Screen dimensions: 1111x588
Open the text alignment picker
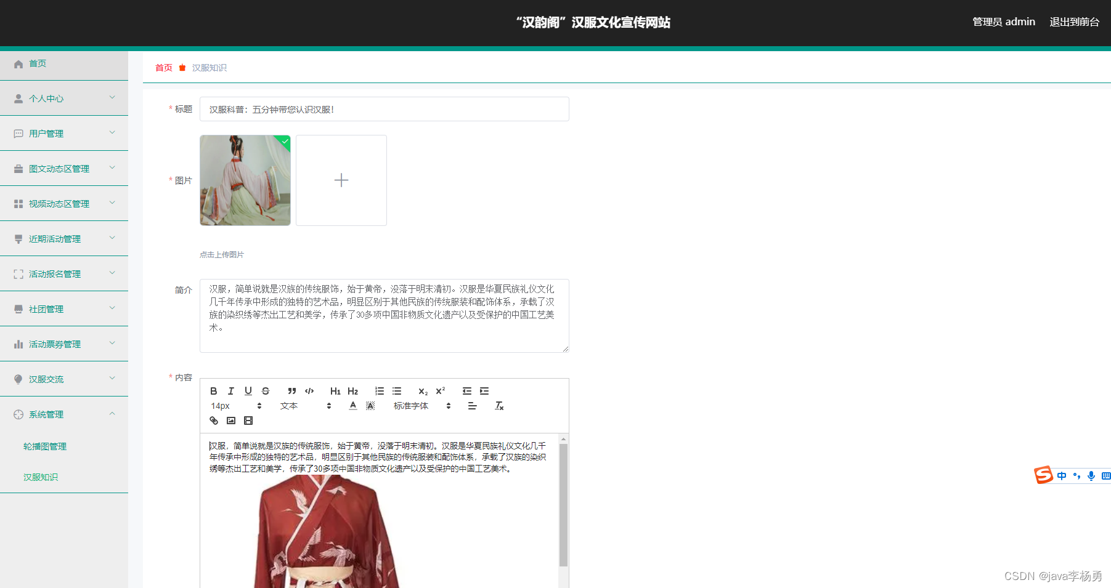(x=473, y=406)
